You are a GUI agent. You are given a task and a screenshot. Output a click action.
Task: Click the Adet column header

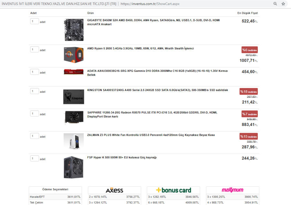click(x=33, y=13)
